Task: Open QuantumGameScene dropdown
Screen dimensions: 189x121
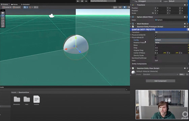Action: pos(103,1)
